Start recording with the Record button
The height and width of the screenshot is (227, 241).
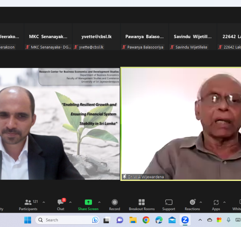click(x=115, y=205)
